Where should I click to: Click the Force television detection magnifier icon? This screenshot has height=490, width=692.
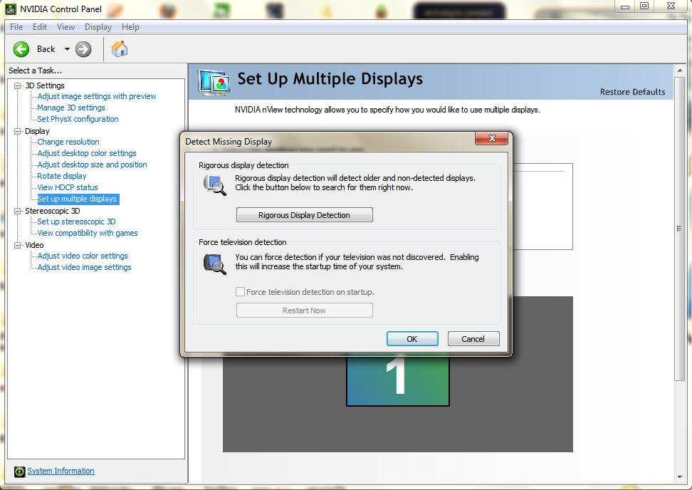215,264
